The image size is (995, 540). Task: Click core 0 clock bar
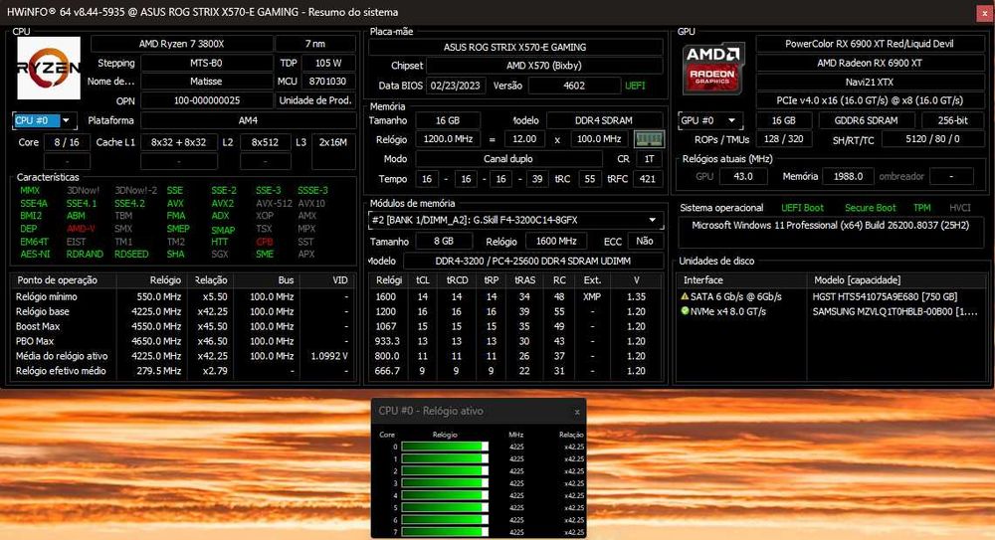click(445, 447)
